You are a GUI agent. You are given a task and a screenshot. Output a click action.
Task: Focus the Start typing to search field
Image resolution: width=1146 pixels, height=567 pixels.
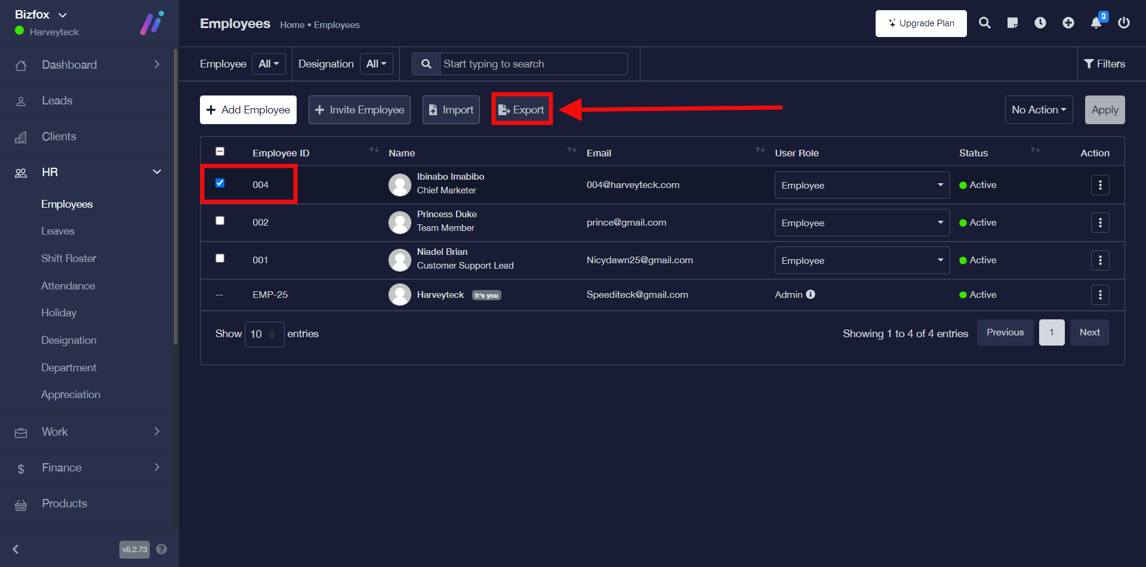[x=533, y=64]
